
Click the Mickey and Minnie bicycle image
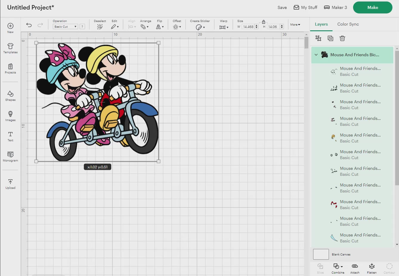coord(98,102)
